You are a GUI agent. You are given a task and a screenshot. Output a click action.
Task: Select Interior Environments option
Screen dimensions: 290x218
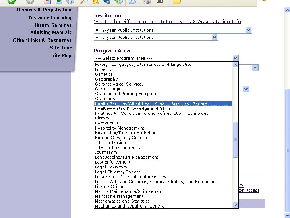coord(163,147)
